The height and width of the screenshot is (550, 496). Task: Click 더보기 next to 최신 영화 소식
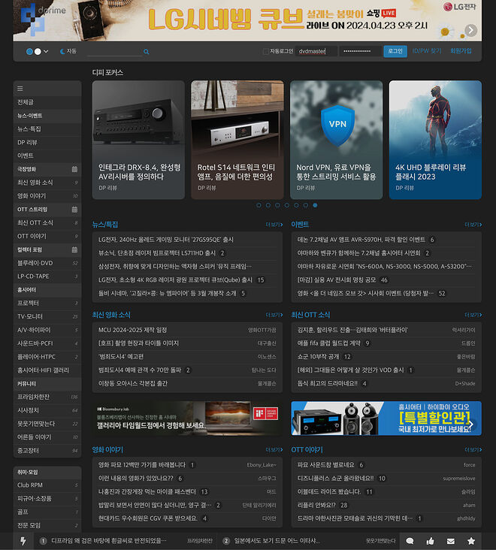click(274, 315)
